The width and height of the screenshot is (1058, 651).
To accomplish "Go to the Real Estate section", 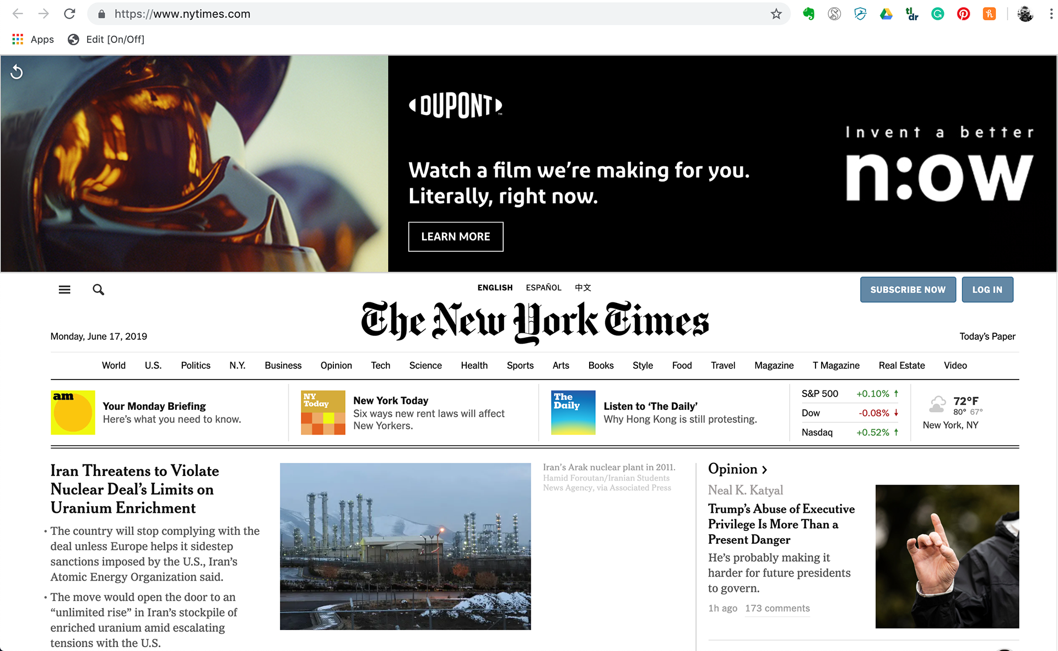I will pos(902,366).
